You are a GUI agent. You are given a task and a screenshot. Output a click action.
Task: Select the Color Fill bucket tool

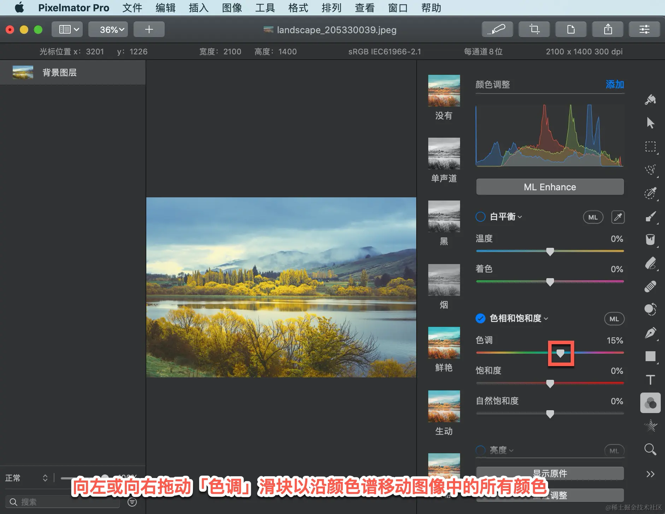[650, 240]
